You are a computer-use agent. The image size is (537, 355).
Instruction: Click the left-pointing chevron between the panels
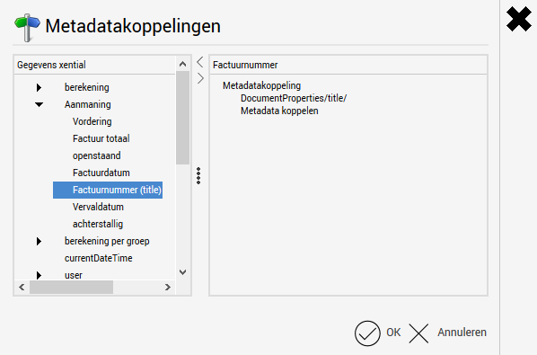(x=200, y=62)
